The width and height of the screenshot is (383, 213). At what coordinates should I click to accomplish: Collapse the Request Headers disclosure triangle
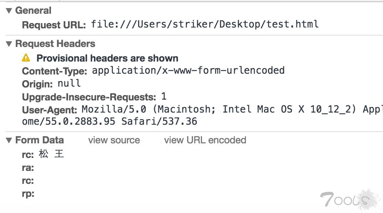(x=9, y=44)
